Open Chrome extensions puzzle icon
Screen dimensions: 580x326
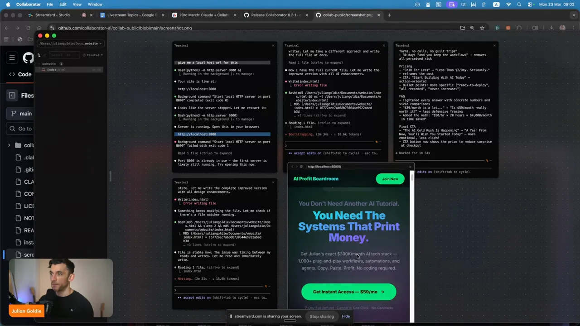(x=519, y=28)
